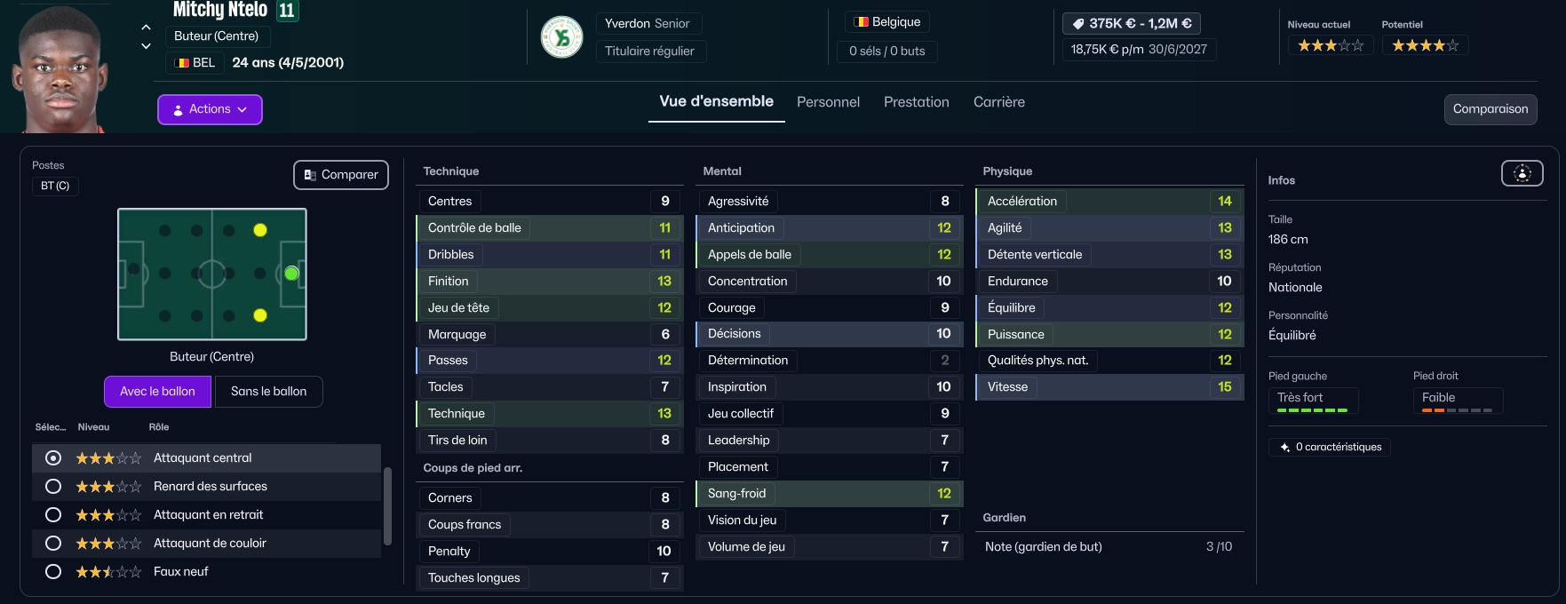Click the Yverdon club crest icon
This screenshot has height=604, width=1566.
tap(561, 37)
